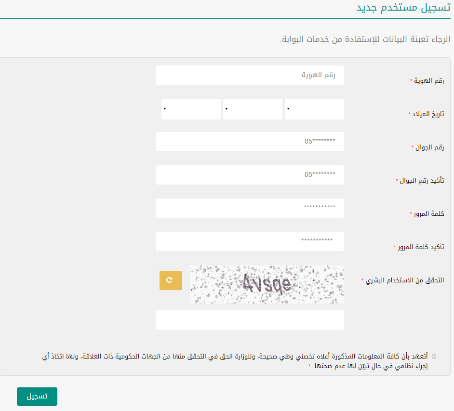Click the رقم الجوال field label
The width and height of the screenshot is (454, 411).
(430, 147)
